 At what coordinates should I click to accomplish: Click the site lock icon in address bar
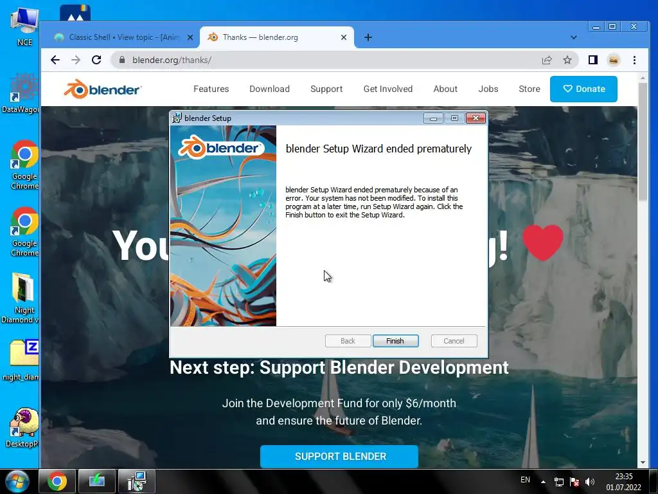click(122, 60)
